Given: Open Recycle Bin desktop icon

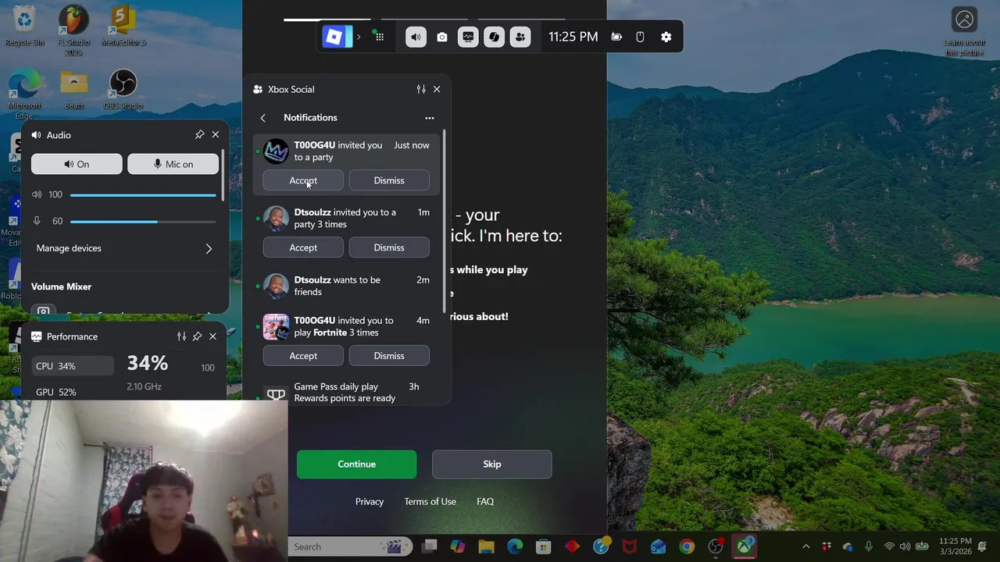Looking at the screenshot, I should (x=25, y=27).
